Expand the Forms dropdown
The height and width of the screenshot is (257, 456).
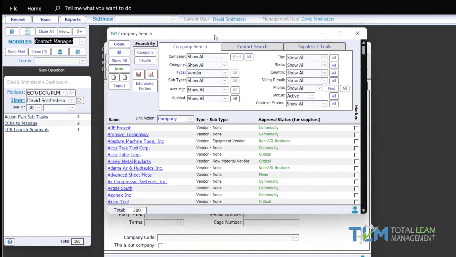coord(82,61)
